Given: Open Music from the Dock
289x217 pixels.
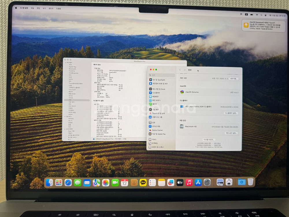Looking at the screenshot, I should (189, 183).
